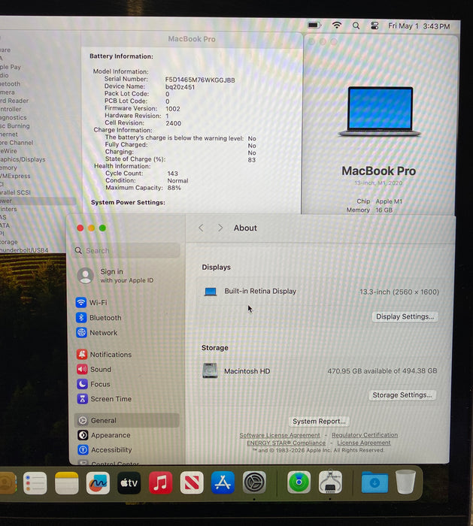The width and height of the screenshot is (473, 526).
Task: Click the Device Name value bq20z451
Action: coord(180,87)
